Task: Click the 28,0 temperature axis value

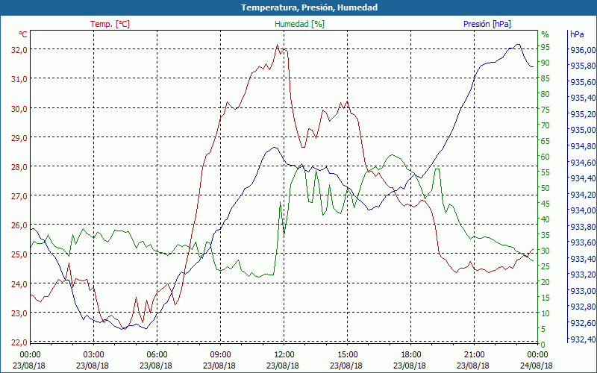Action: [x=20, y=167]
